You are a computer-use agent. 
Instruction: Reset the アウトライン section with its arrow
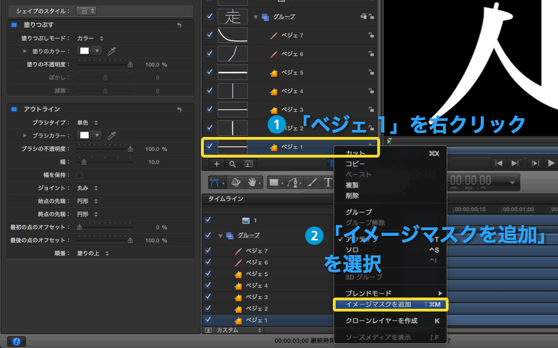[179, 109]
